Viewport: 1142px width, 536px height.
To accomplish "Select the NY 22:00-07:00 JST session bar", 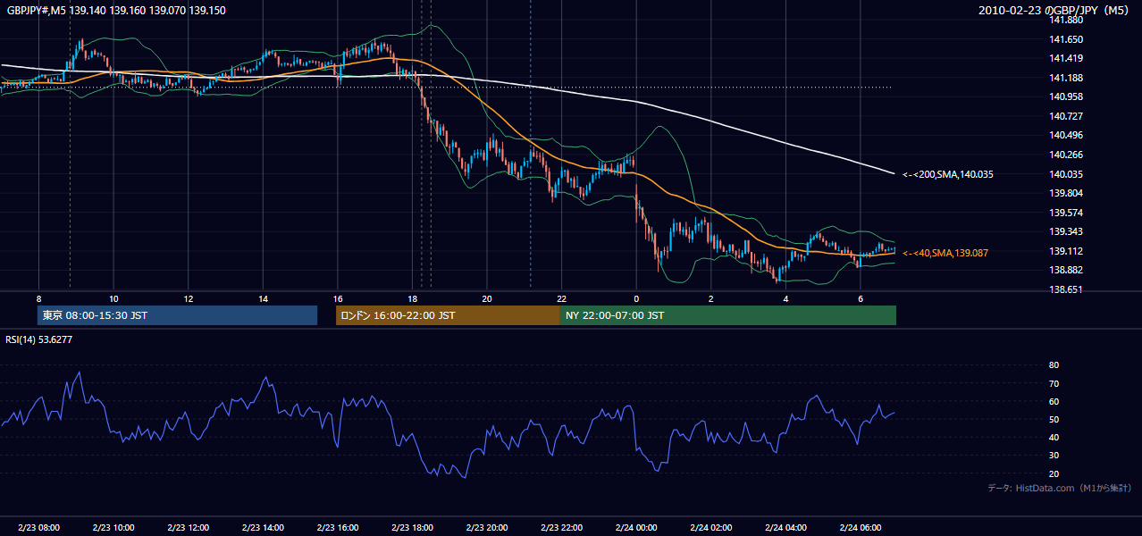I will [x=728, y=315].
